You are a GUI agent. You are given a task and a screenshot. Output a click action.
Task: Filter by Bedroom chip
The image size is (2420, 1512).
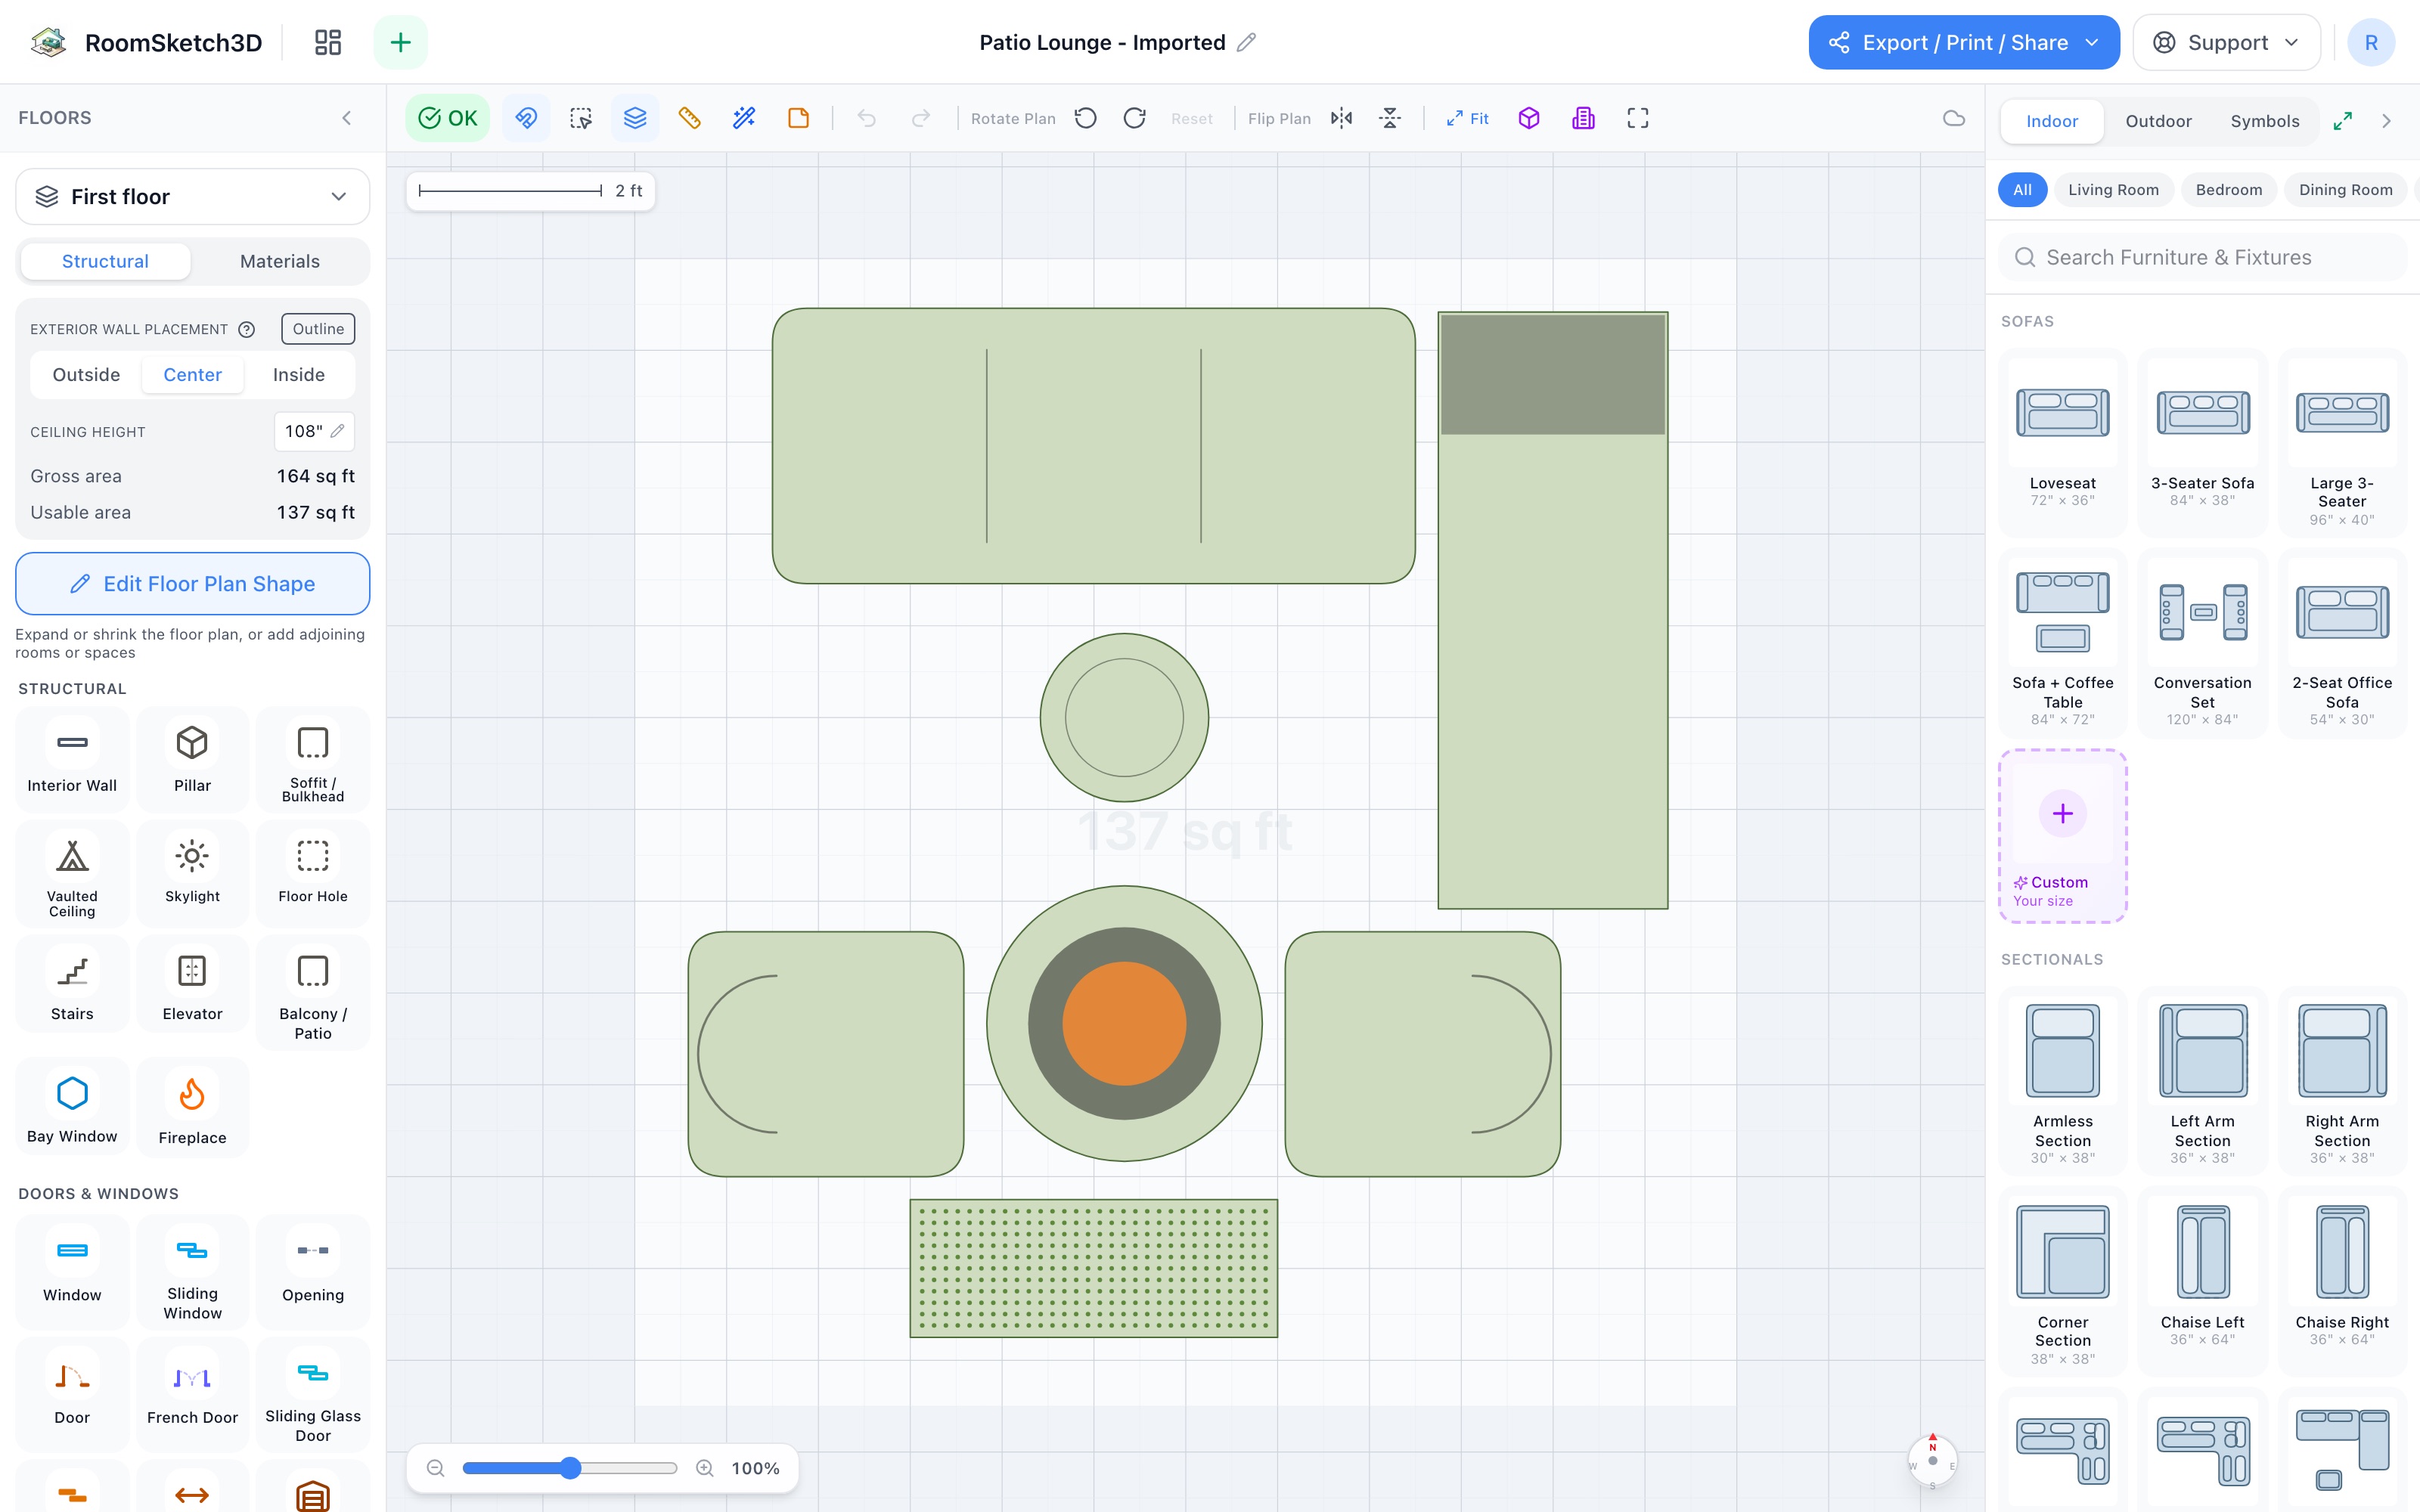(2228, 190)
